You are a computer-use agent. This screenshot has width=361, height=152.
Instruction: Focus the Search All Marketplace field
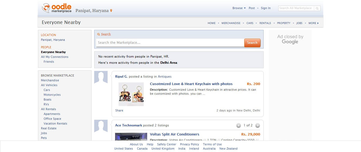coord(296,8)
